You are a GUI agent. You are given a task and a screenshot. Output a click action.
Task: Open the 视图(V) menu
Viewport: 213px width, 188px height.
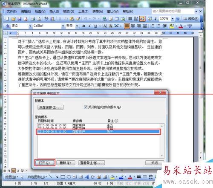tap(40, 12)
